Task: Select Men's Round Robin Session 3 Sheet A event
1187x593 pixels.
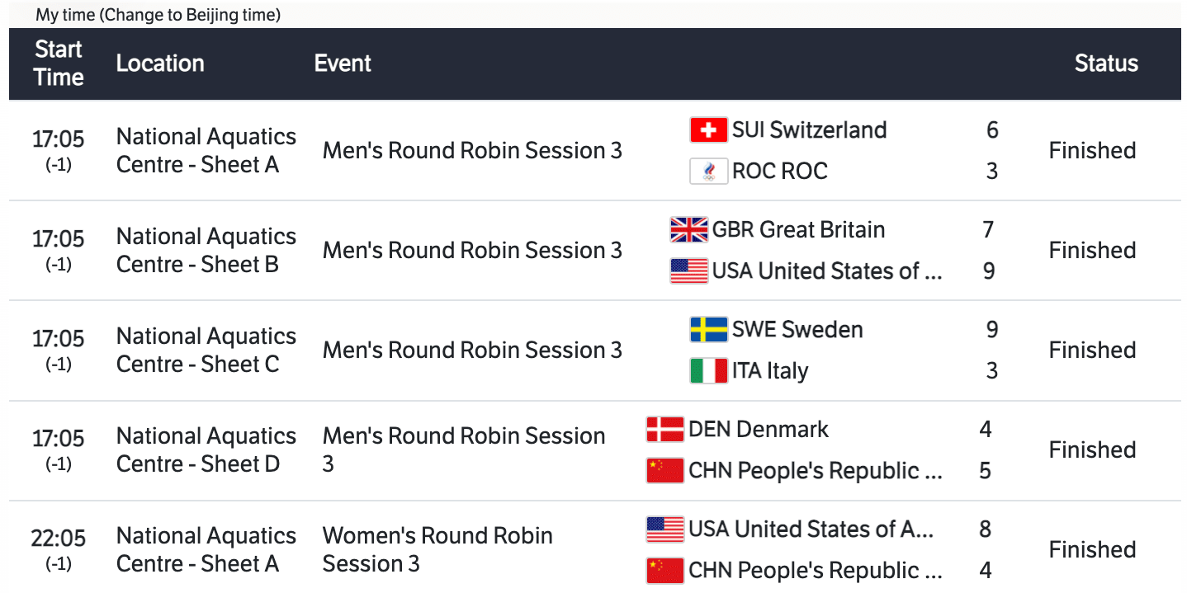Action: pyautogui.click(x=472, y=151)
